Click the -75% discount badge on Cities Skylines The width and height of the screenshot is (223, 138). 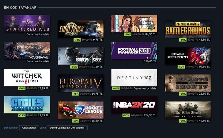coord(22,115)
